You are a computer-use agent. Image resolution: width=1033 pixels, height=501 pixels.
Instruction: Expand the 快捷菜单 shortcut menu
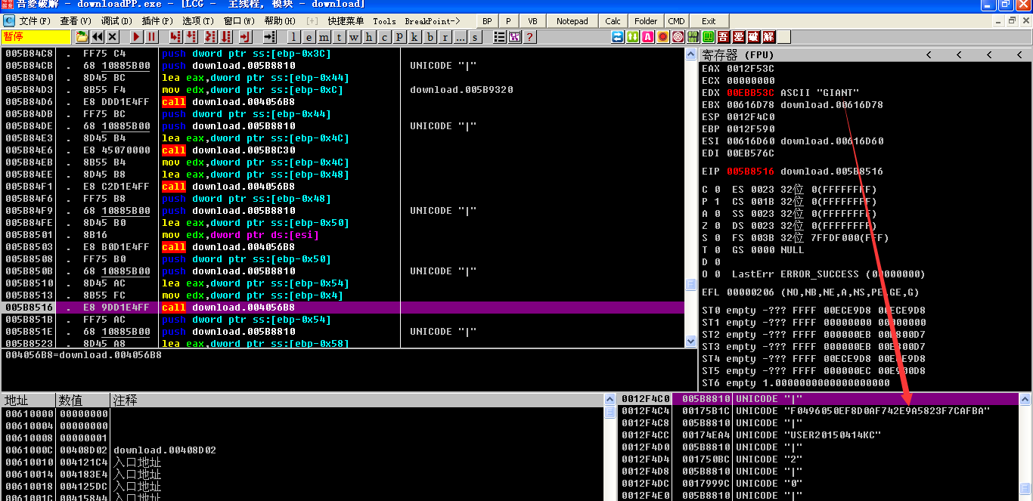[x=346, y=21]
